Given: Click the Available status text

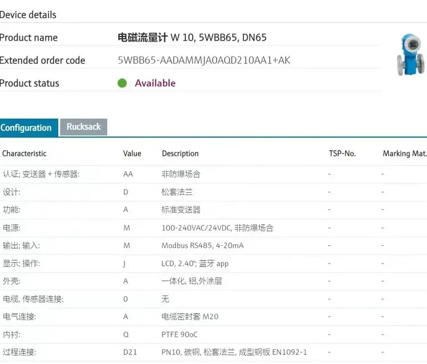Looking at the screenshot, I should click(155, 83).
